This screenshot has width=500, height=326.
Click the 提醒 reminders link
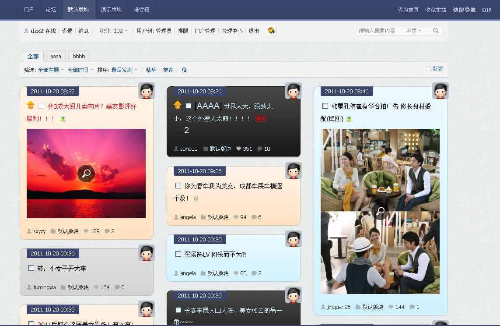point(183,31)
